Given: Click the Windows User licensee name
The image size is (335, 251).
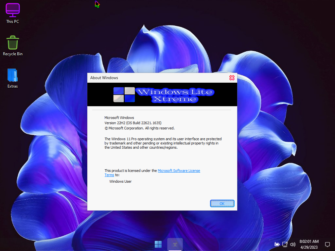Looking at the screenshot, I should (120, 181).
